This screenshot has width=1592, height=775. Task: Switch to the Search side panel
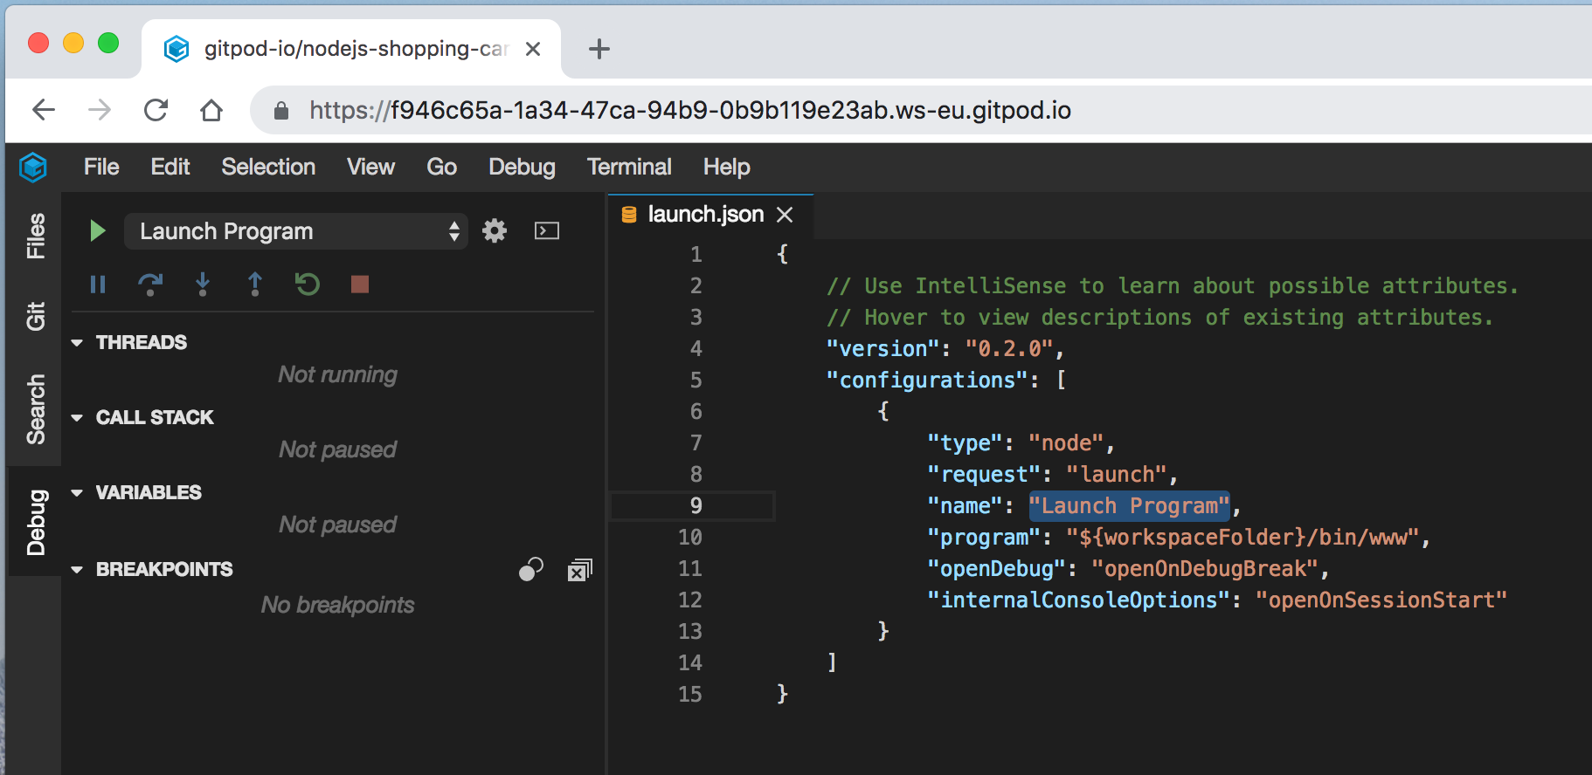click(35, 409)
